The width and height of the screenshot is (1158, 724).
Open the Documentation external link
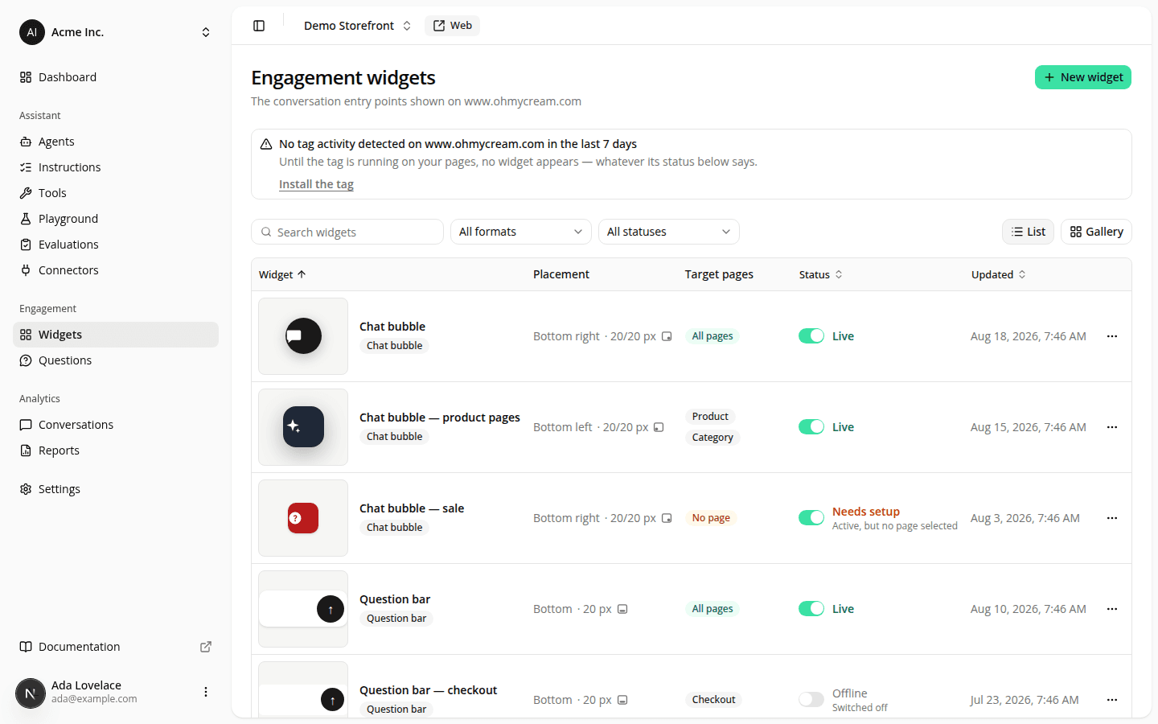click(x=116, y=647)
